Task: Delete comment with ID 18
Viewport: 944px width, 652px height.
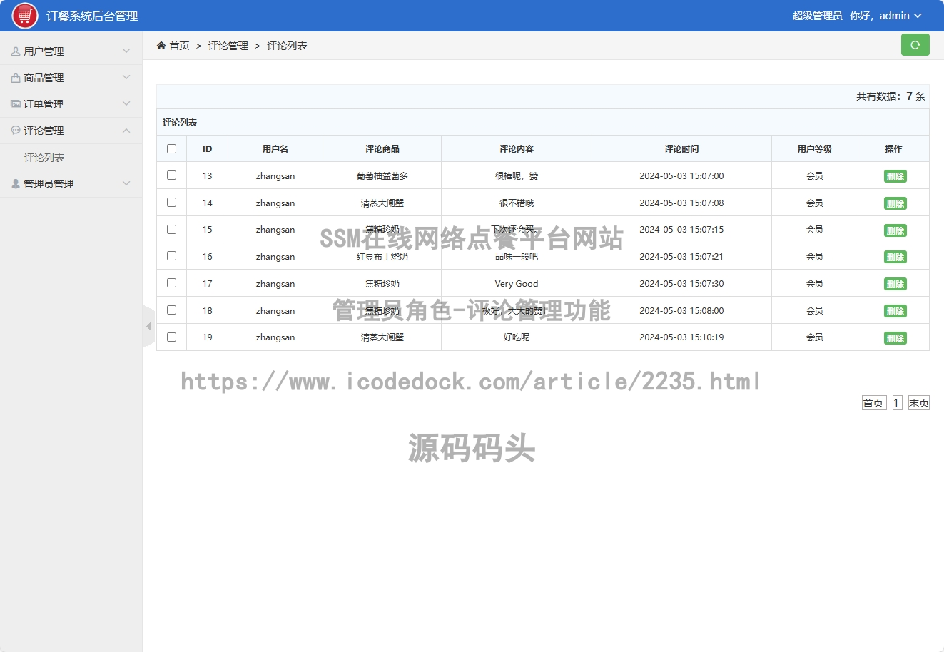Action: click(x=895, y=311)
